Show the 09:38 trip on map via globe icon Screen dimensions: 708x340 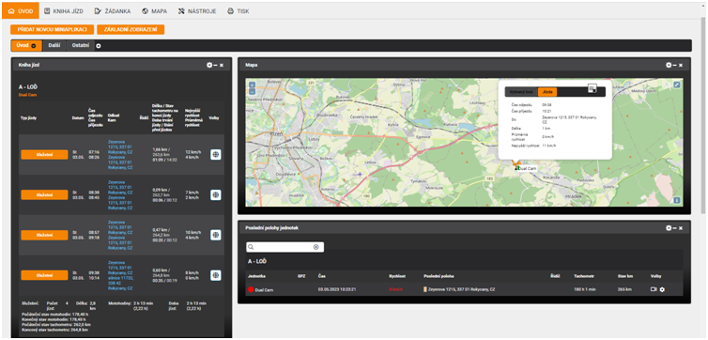(216, 274)
